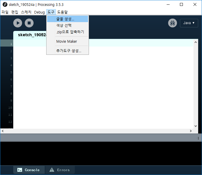Open the Java mode dropdown
This screenshot has width=202, height=175.
pos(189,23)
